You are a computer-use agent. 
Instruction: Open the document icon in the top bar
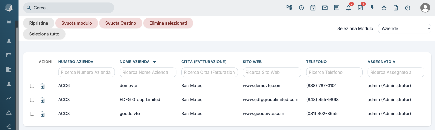[396, 8]
